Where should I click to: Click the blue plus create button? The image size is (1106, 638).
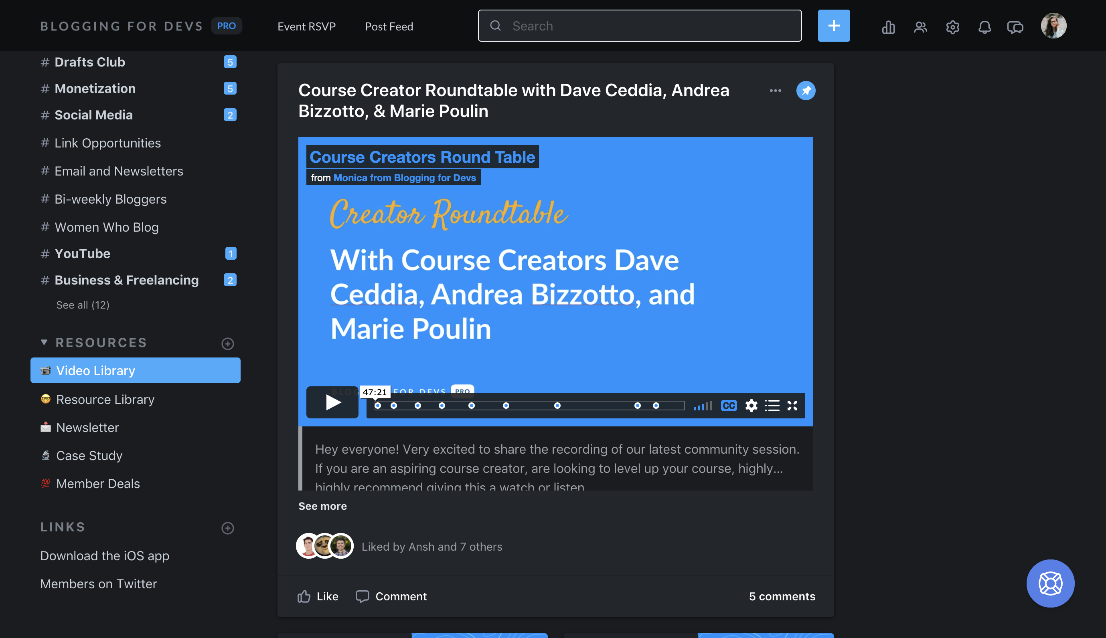(x=833, y=26)
